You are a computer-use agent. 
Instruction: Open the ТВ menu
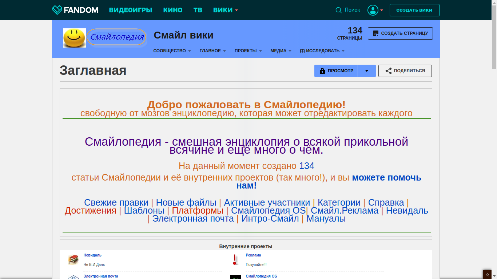coord(198,10)
